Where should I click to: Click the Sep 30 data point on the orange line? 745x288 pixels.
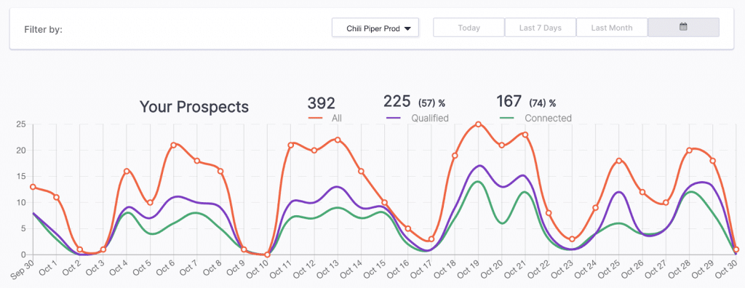tap(33, 187)
